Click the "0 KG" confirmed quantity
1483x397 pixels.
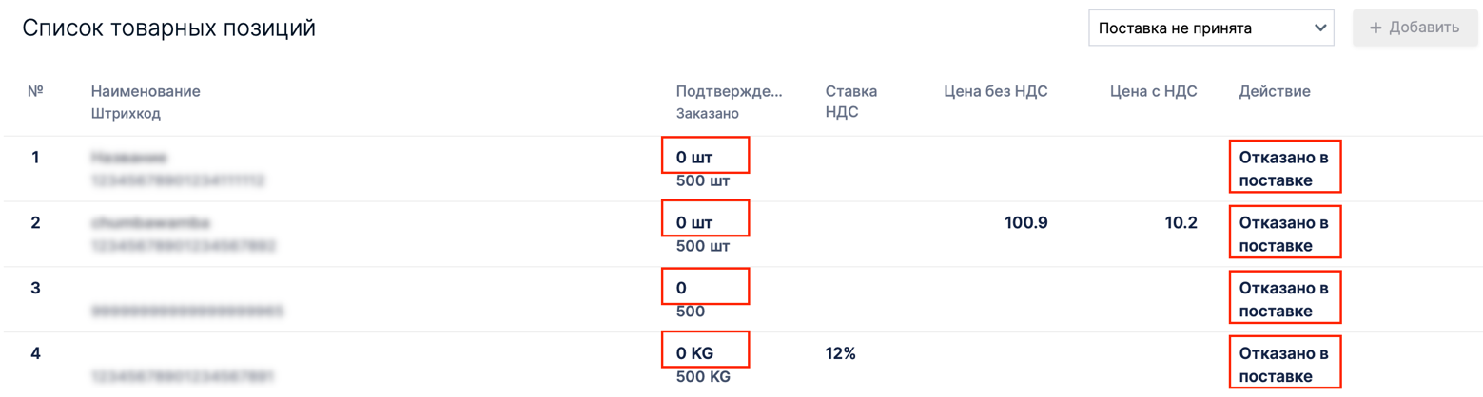coord(694,353)
